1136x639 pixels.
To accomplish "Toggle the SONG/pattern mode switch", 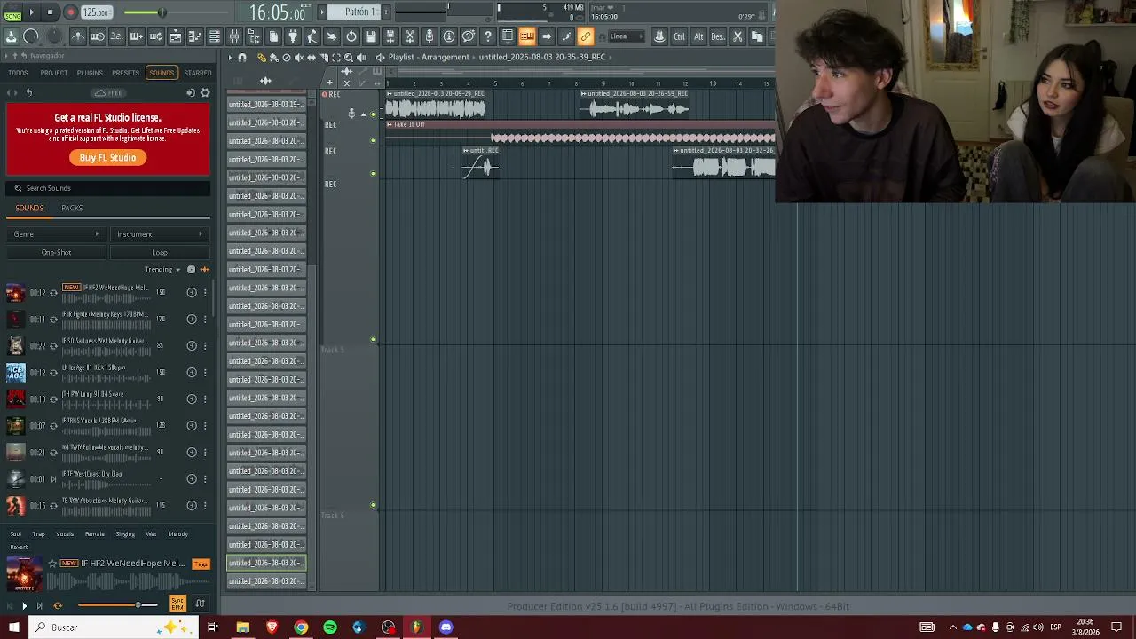I will (x=12, y=12).
